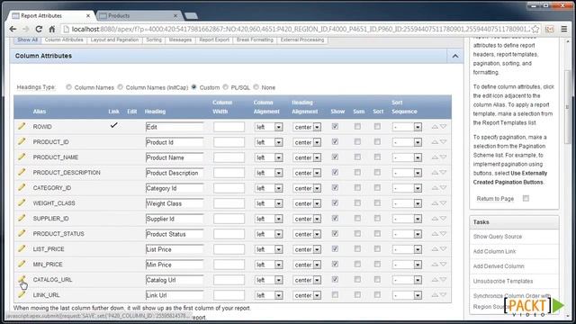Click Unsubscribe Templates task link
The width and height of the screenshot is (576, 324).
point(503,281)
